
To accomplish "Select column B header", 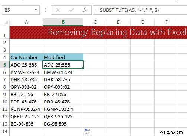I will click(63, 22).
